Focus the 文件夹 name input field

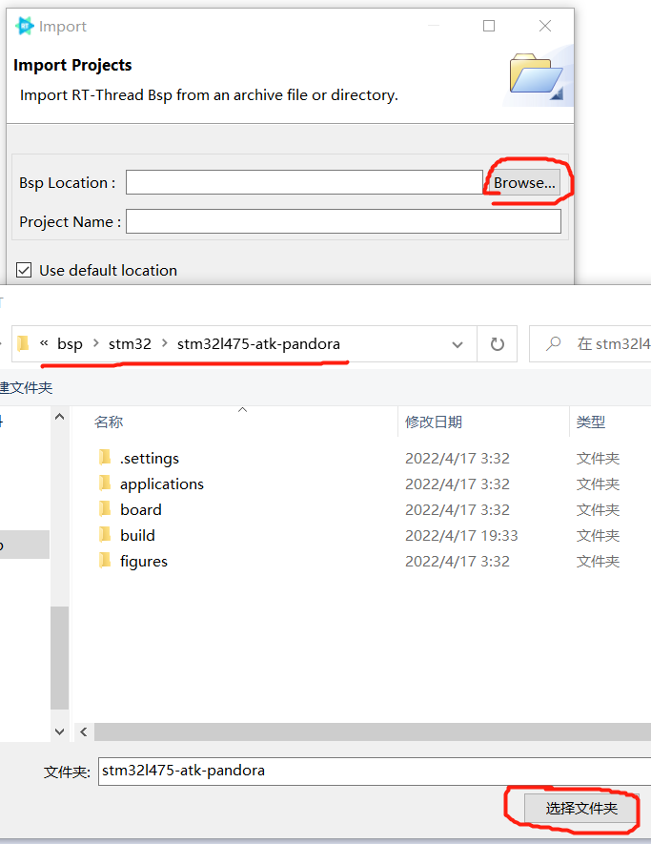tap(375, 771)
